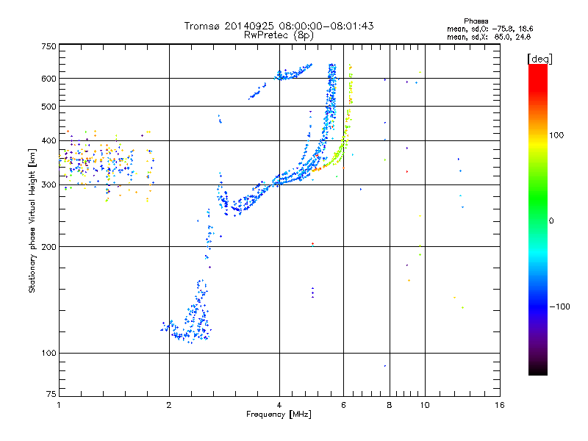Click the y-axis label '750'
This screenshot has width=588, height=441.
pyautogui.click(x=49, y=46)
